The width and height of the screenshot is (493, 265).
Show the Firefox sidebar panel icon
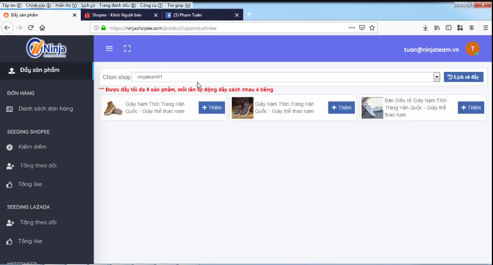pos(449,28)
